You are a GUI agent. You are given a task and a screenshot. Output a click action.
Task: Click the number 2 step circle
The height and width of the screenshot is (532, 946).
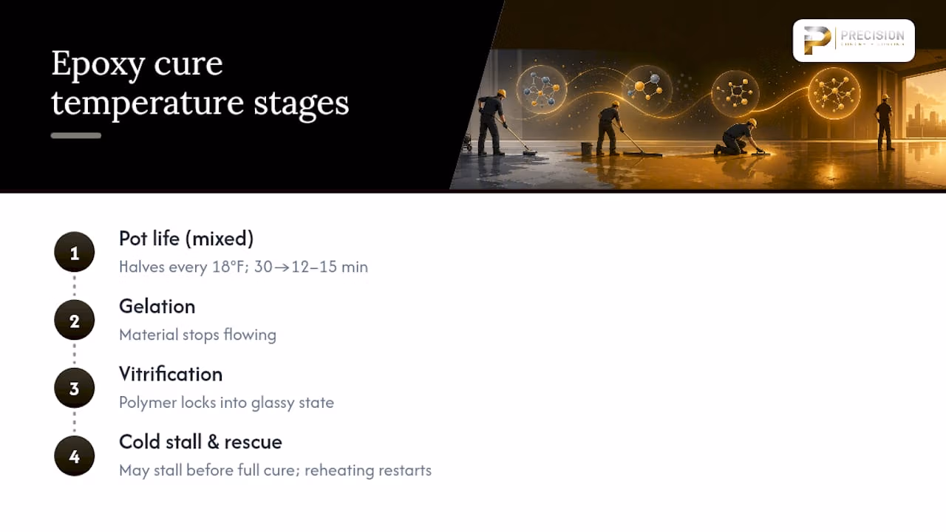point(75,321)
